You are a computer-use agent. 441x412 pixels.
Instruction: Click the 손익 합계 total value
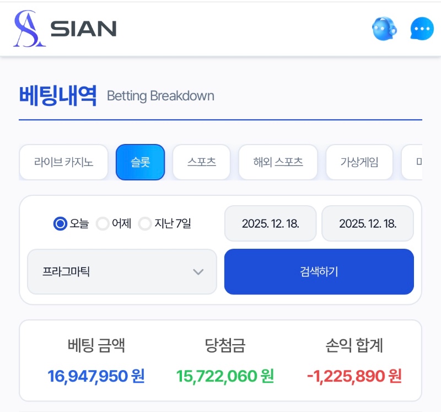pyautogui.click(x=354, y=376)
